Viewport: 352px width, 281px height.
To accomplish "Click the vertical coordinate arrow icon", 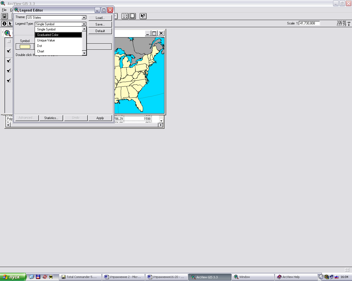I will point(349,25).
